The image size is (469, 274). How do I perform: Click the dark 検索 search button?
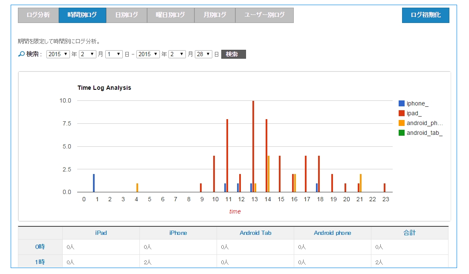233,54
